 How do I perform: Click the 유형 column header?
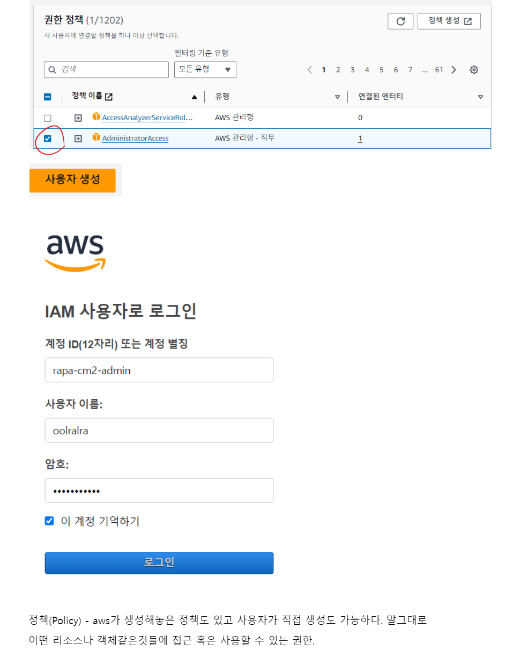(x=222, y=97)
